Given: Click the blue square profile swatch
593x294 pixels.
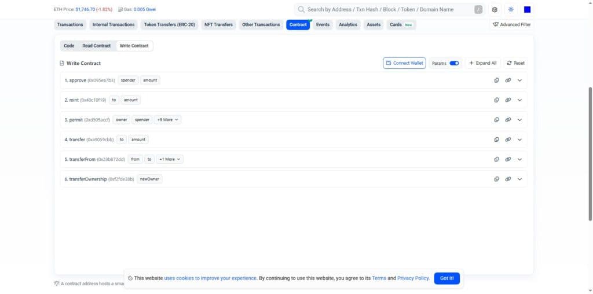Looking at the screenshot, I should tap(527, 9).
